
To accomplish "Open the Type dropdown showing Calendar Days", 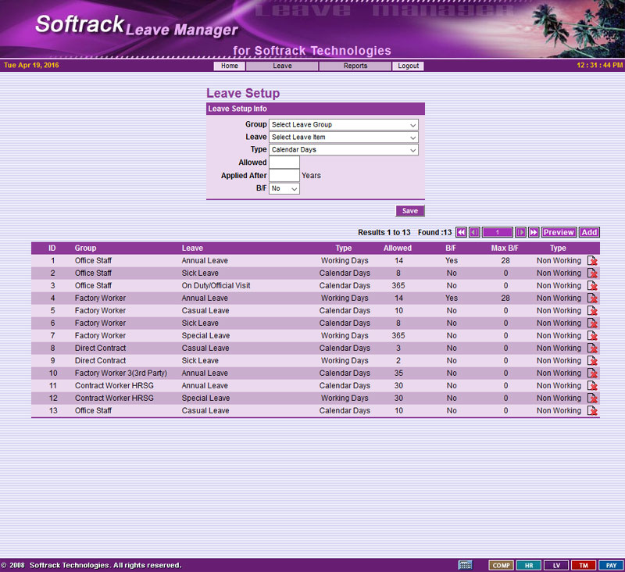I will tap(343, 150).
